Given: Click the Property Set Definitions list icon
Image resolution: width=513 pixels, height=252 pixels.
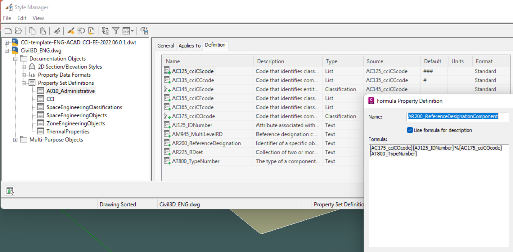Looking at the screenshot, I should coord(32,83).
